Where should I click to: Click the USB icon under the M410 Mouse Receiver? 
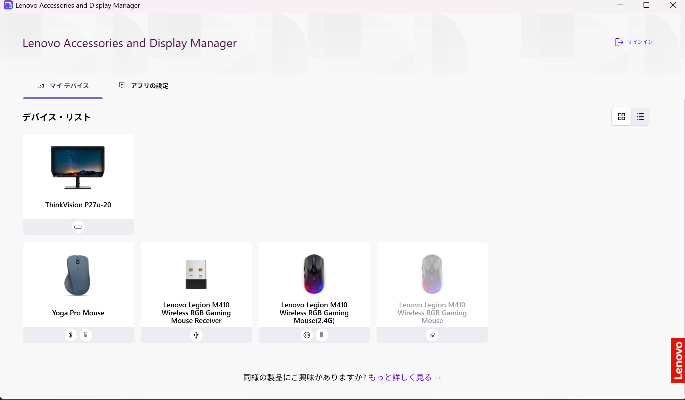(x=196, y=335)
